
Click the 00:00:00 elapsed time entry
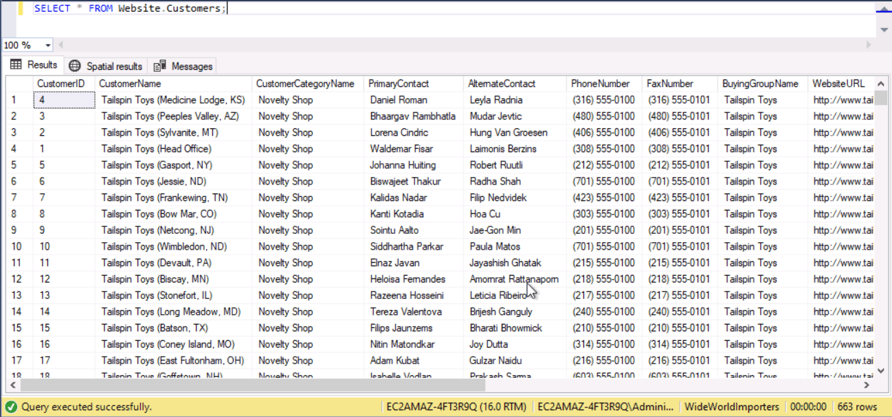click(808, 407)
